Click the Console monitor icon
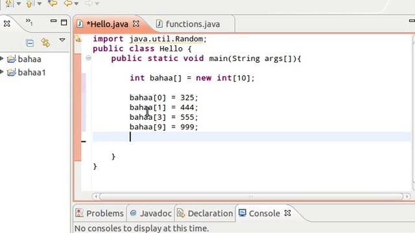This screenshot has width=415, height=233. pyautogui.click(x=242, y=213)
